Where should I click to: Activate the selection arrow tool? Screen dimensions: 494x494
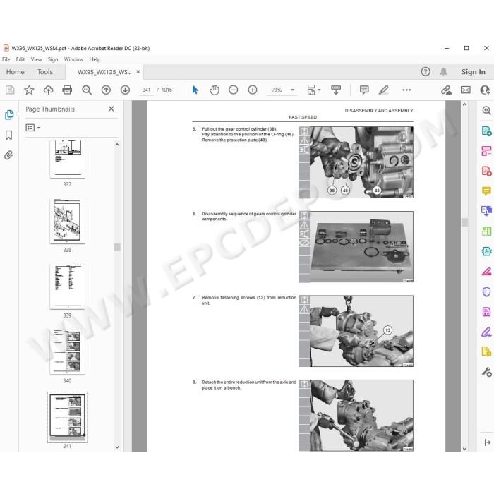coord(195,90)
